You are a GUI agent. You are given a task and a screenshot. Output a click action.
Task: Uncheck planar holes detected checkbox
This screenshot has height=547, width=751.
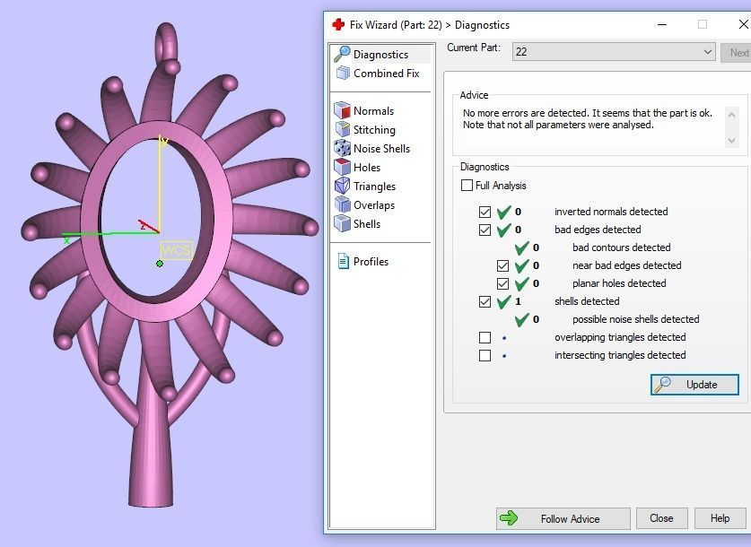tap(502, 283)
